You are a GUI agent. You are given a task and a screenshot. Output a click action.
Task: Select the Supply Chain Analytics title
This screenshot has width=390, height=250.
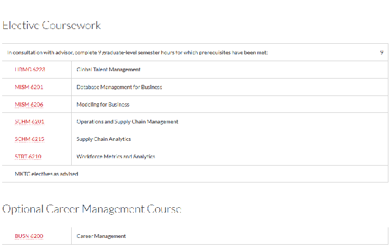coord(104,139)
